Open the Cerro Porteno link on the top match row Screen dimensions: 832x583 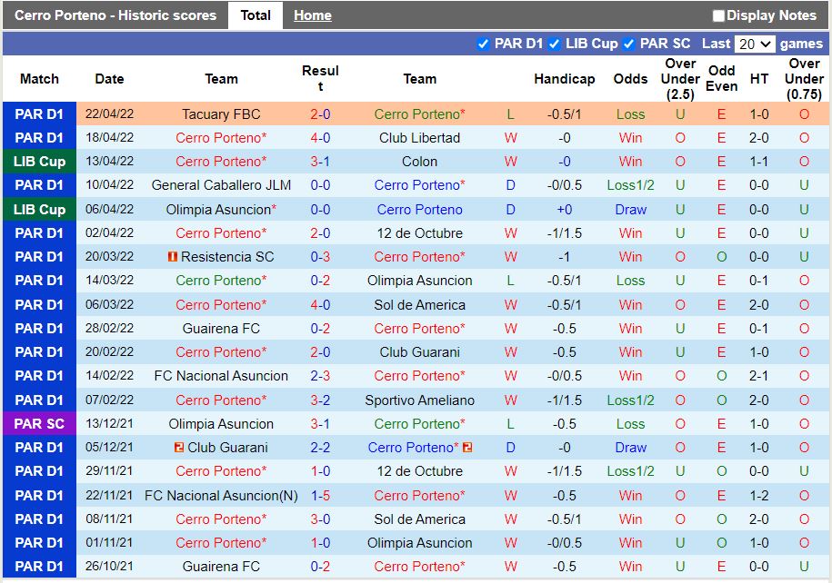pos(416,114)
